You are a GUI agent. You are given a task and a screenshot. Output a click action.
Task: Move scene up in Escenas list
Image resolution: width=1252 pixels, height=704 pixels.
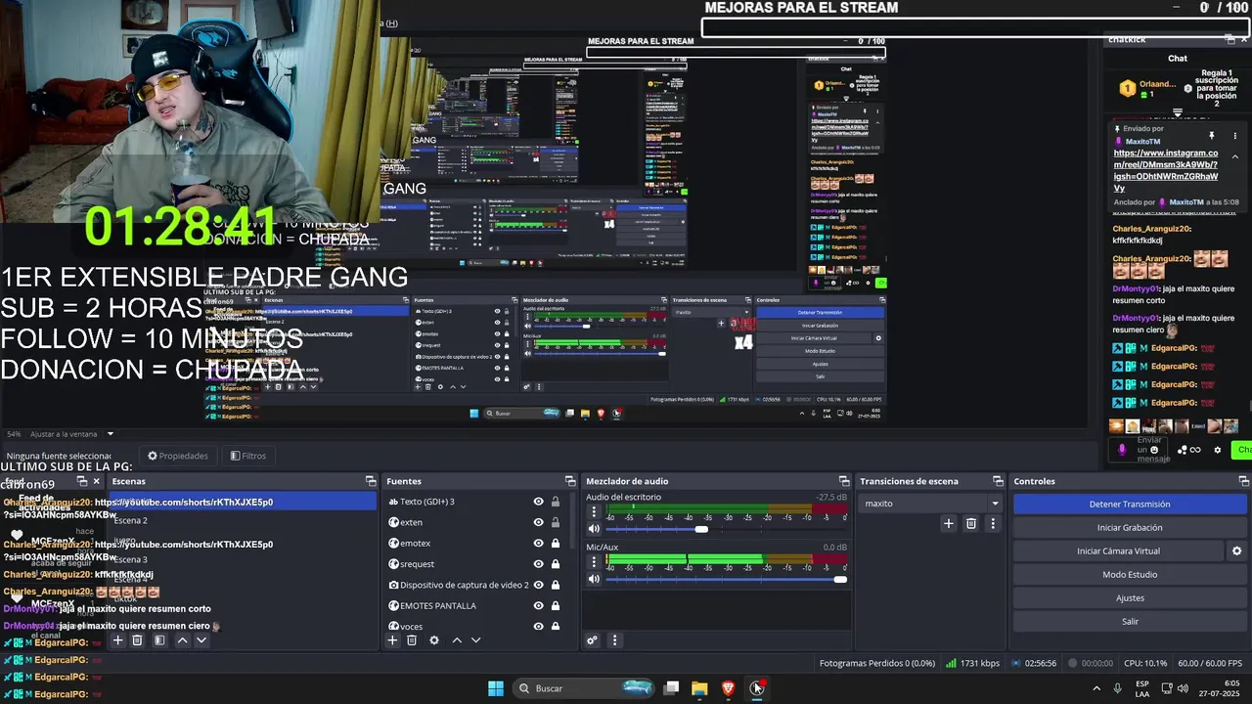[182, 640]
